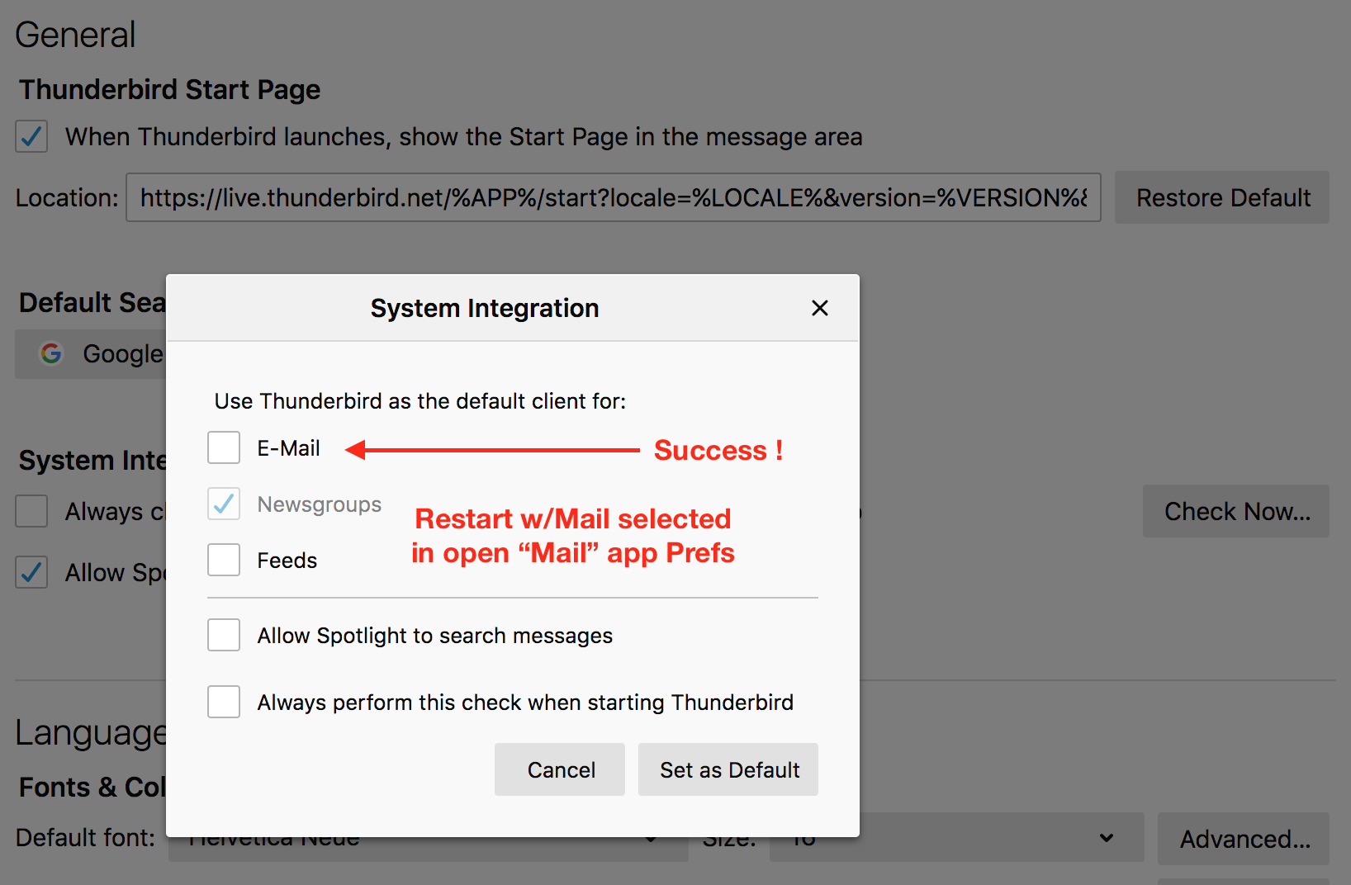Enable the Feeds default client checkbox

[224, 560]
